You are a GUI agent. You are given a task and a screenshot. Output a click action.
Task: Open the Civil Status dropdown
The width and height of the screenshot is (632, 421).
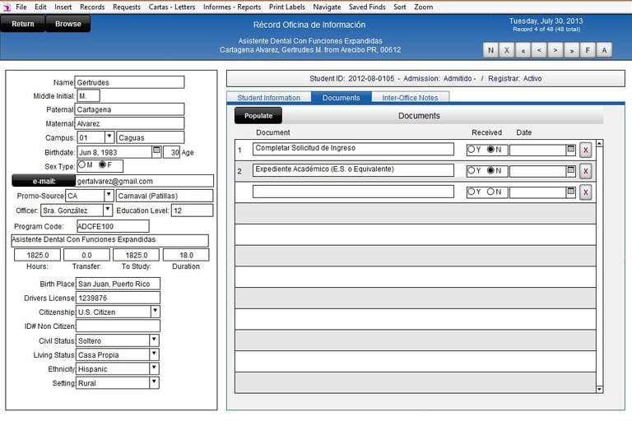(x=155, y=340)
